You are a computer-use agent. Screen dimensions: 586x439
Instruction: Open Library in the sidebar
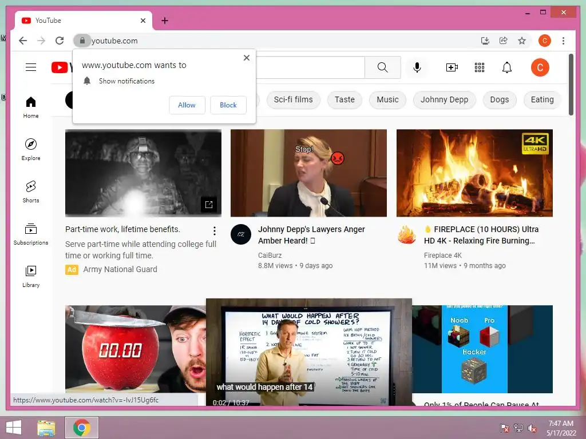[x=31, y=276]
